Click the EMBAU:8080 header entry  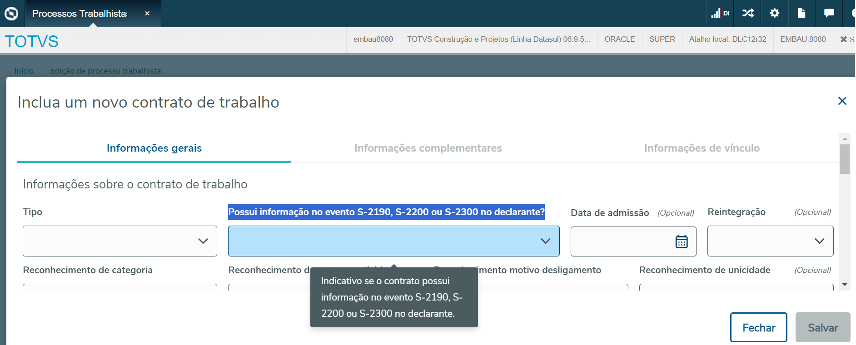point(803,39)
